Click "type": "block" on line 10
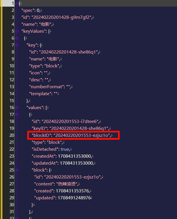The image size is (177, 219). 45,66
